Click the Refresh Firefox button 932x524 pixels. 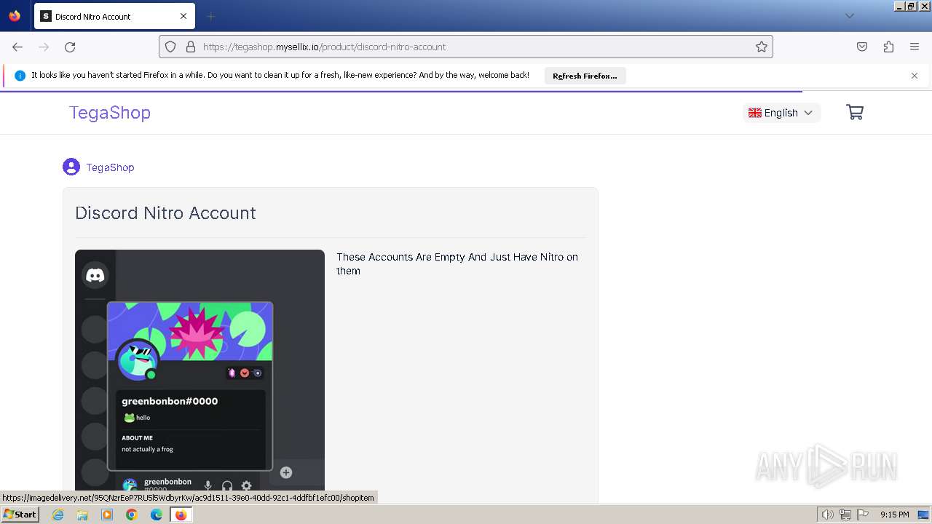[585, 76]
